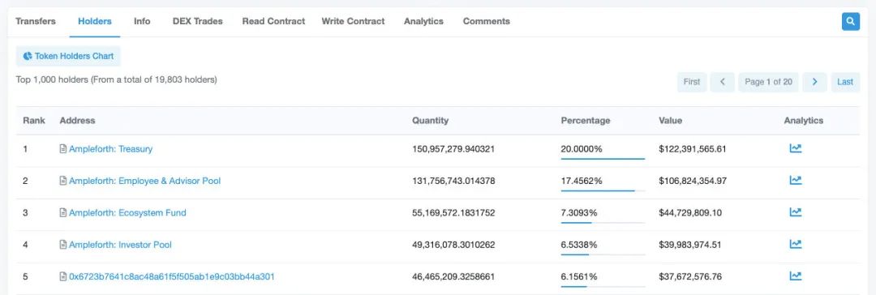Open analytics chart icon for Ampleforth: Treasury
The width and height of the screenshot is (876, 295).
[795, 148]
